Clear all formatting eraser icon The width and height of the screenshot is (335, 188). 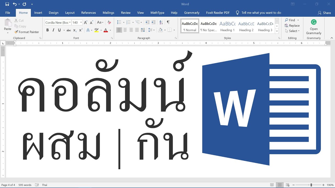pyautogui.click(x=109, y=22)
